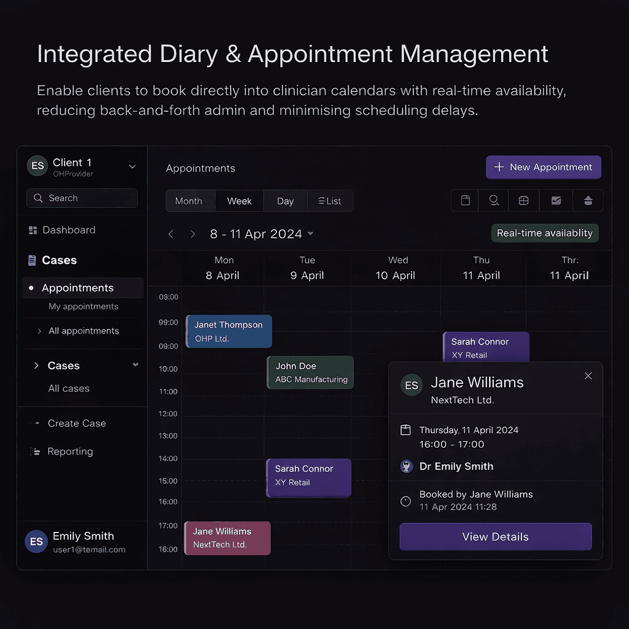
Task: Click the New Appointment button
Action: click(x=543, y=167)
